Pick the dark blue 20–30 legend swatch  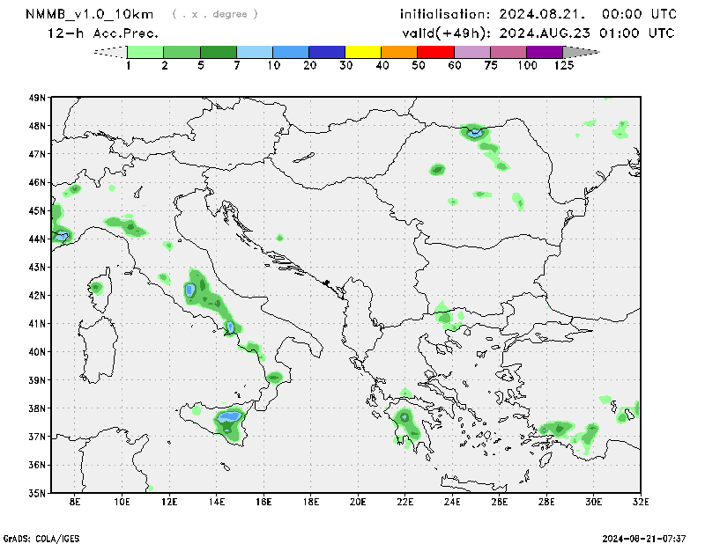[327, 52]
